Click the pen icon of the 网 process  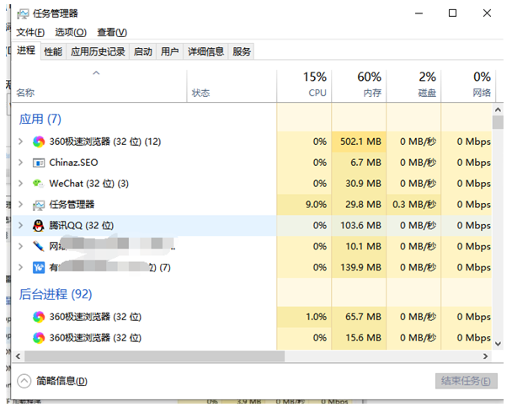pyautogui.click(x=39, y=246)
